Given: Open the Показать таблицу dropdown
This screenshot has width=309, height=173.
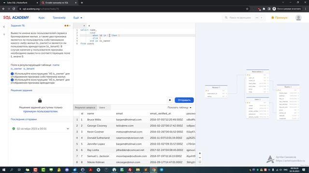Looking at the screenshot, I should pos(179,108).
